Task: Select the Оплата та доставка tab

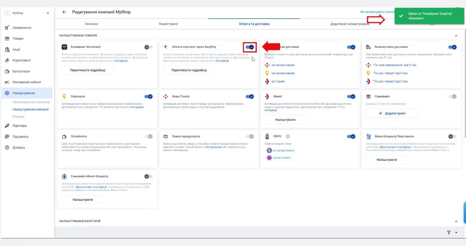Action: (x=254, y=24)
